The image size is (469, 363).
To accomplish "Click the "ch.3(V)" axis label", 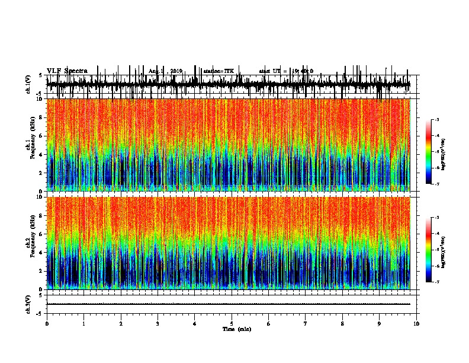I will click(28, 304).
